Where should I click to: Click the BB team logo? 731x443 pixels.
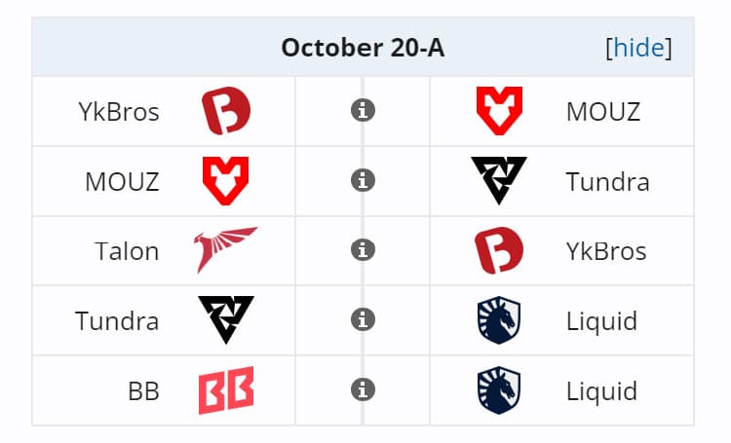tap(226, 390)
